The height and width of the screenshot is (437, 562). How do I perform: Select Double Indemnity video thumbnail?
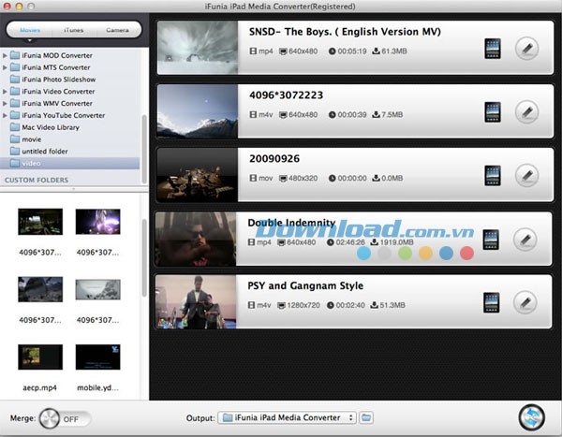[x=196, y=239]
